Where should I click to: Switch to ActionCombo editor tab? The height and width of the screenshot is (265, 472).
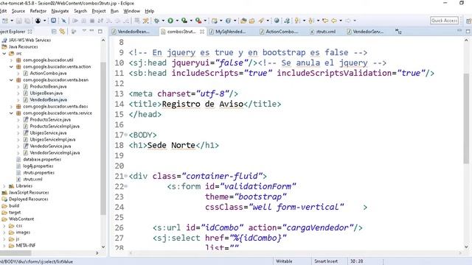(282, 32)
